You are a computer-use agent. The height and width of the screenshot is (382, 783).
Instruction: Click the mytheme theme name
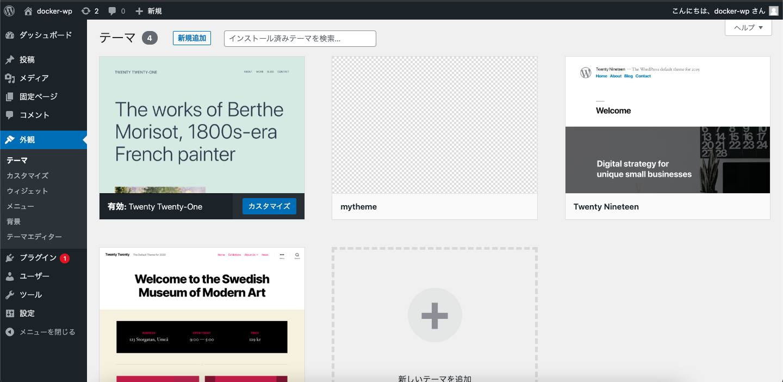(x=358, y=207)
